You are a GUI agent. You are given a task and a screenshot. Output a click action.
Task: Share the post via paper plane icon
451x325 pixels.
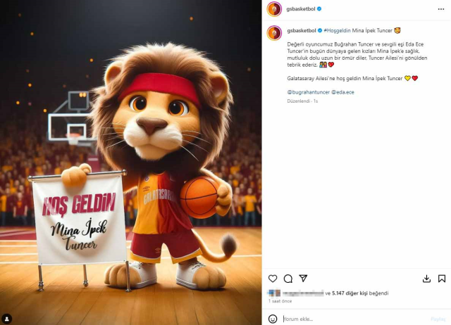click(303, 279)
